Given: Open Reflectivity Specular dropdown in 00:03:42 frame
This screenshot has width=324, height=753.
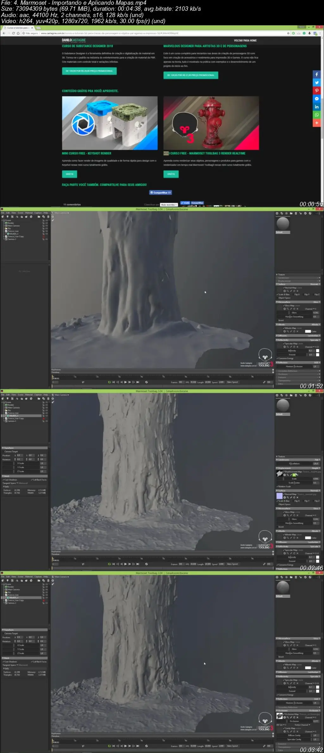Looking at the screenshot, I should click(x=315, y=676).
